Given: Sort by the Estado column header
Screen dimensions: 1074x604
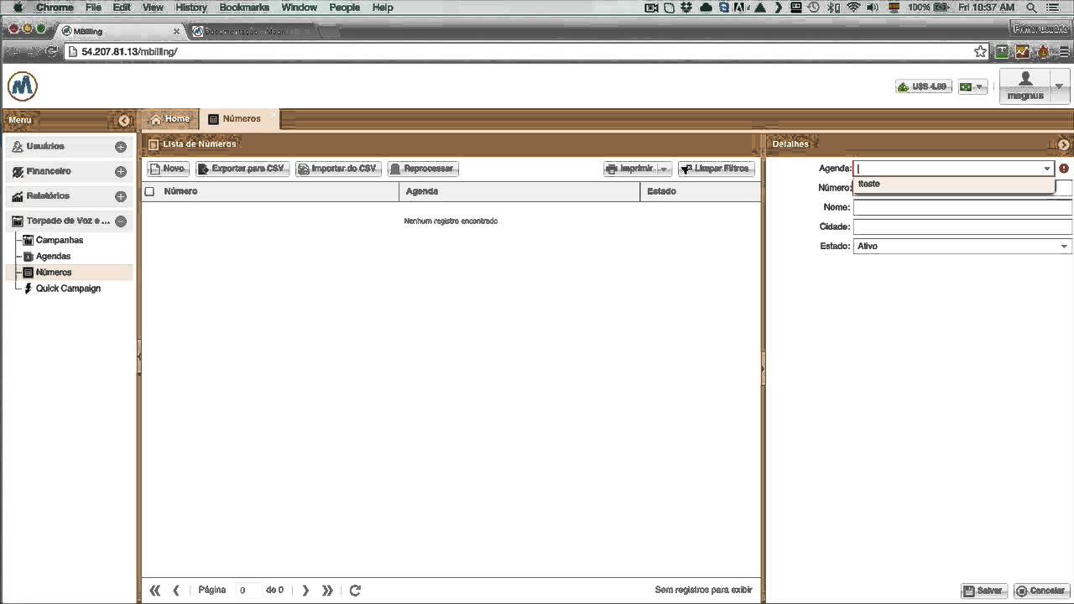Looking at the screenshot, I should tap(700, 191).
